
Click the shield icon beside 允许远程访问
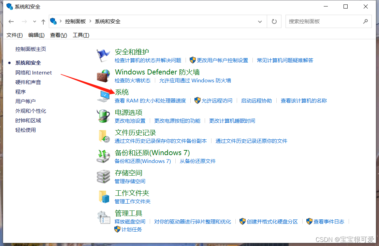point(198,100)
